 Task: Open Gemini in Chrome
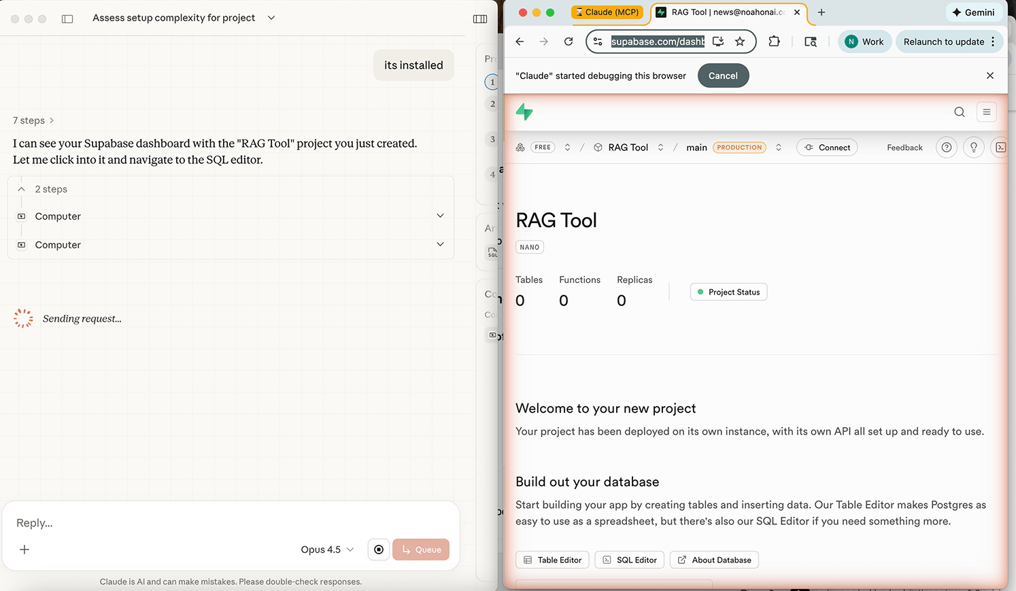click(x=973, y=12)
